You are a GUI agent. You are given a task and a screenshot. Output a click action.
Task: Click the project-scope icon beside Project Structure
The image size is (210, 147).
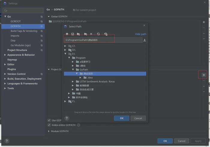coord(42,50)
